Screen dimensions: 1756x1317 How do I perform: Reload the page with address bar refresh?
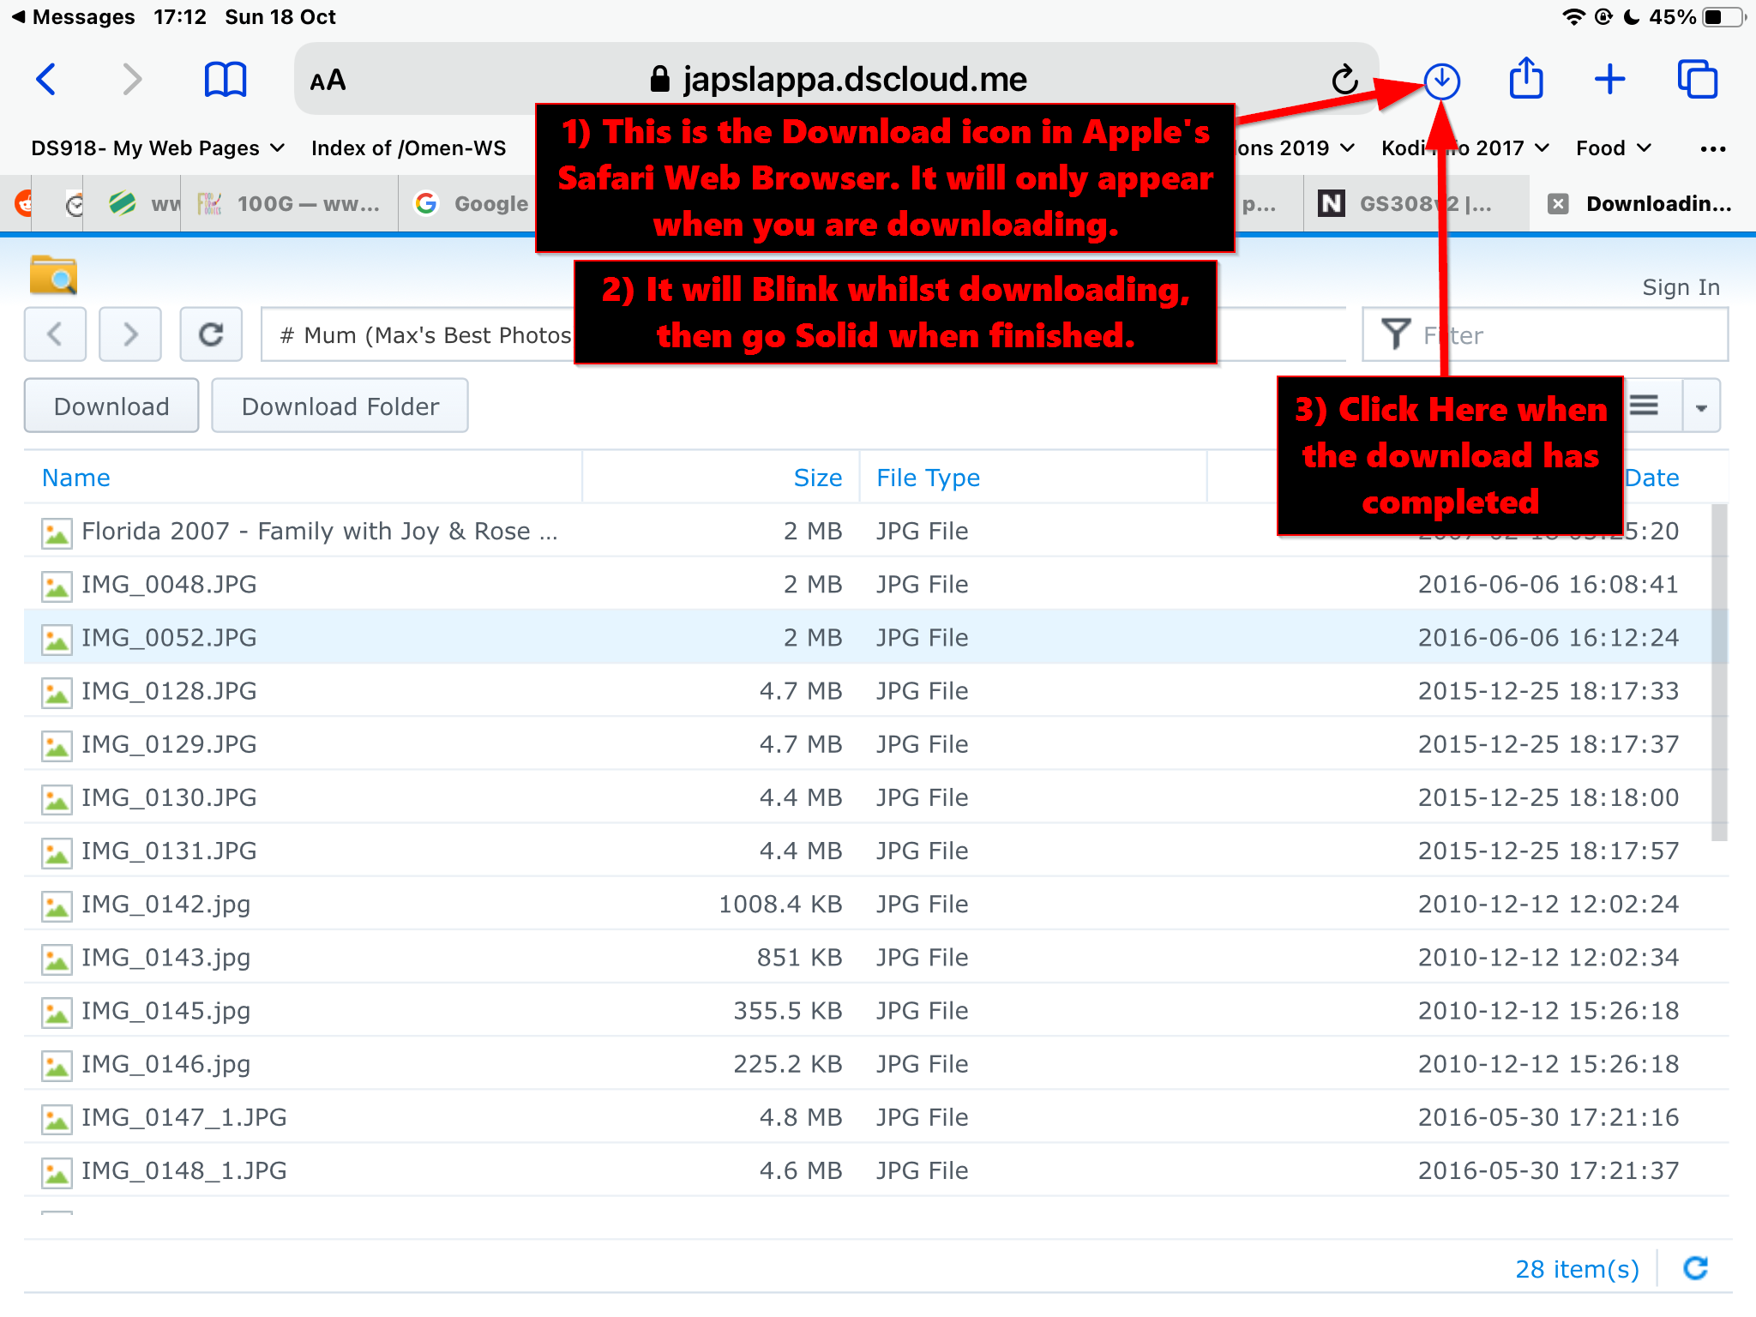pos(1344,80)
